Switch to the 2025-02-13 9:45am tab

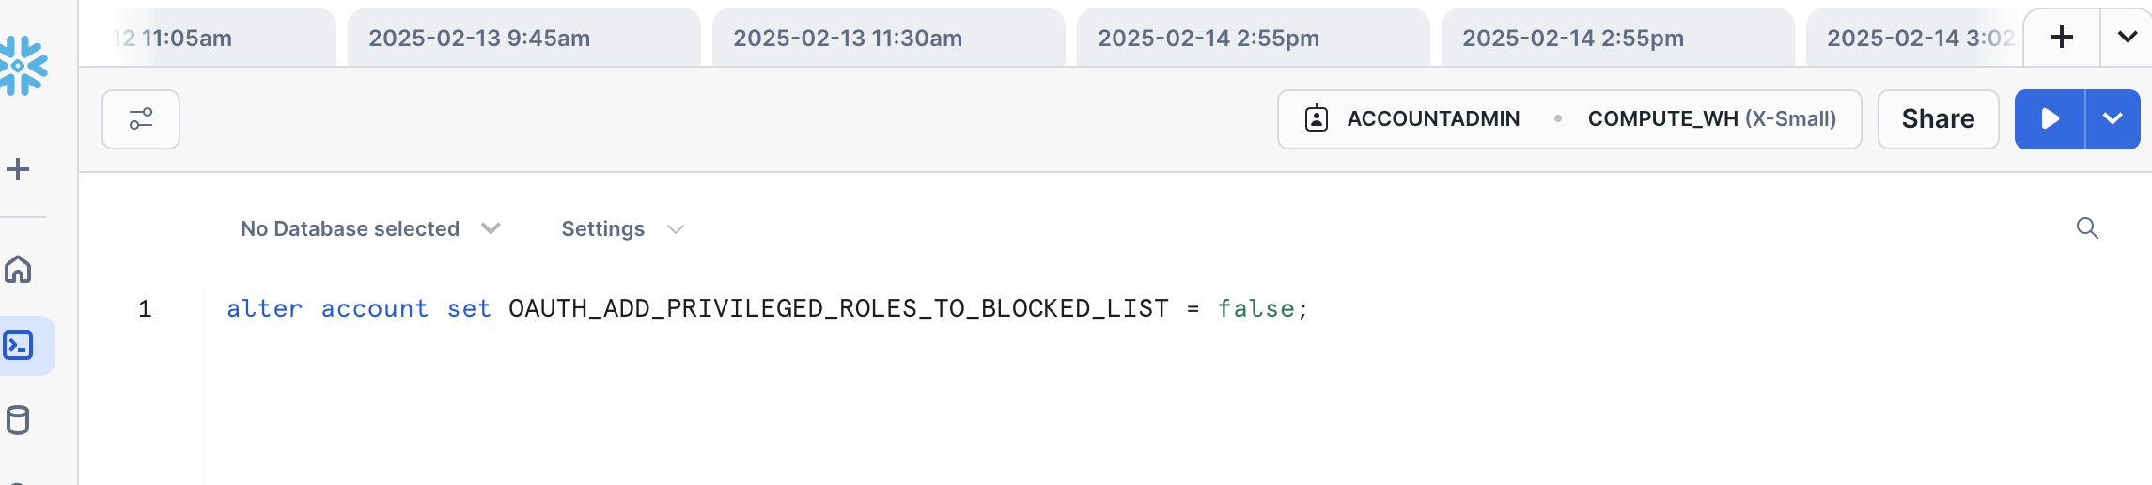pyautogui.click(x=522, y=39)
